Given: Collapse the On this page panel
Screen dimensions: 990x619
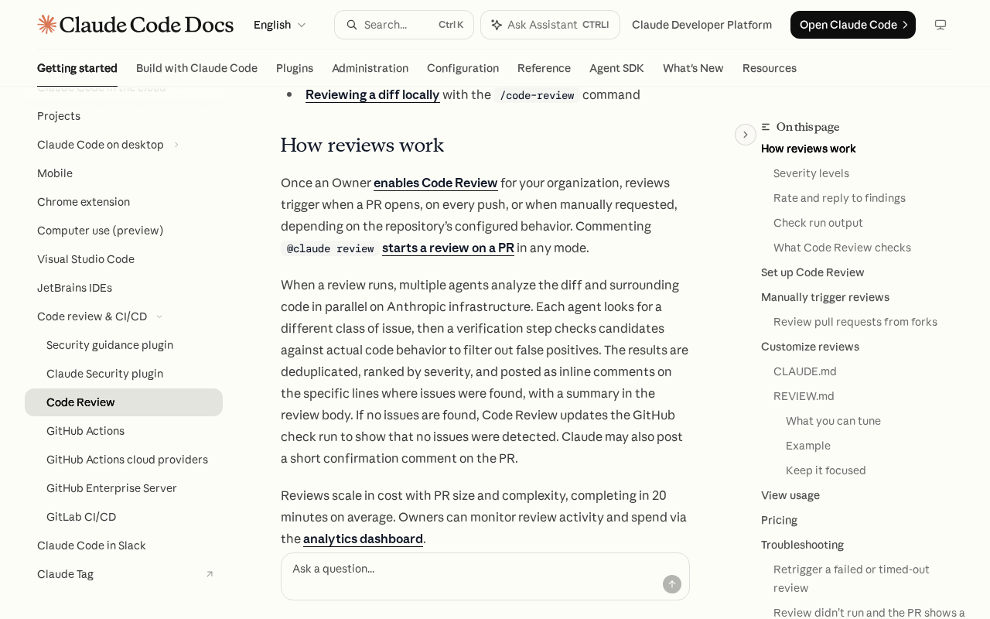Looking at the screenshot, I should [746, 135].
